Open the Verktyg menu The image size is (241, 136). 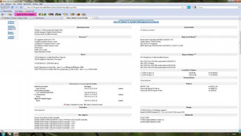(x=35, y=4)
